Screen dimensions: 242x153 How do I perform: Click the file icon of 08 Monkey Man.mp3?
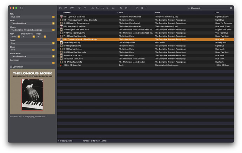pyautogui.click(x=61, y=42)
